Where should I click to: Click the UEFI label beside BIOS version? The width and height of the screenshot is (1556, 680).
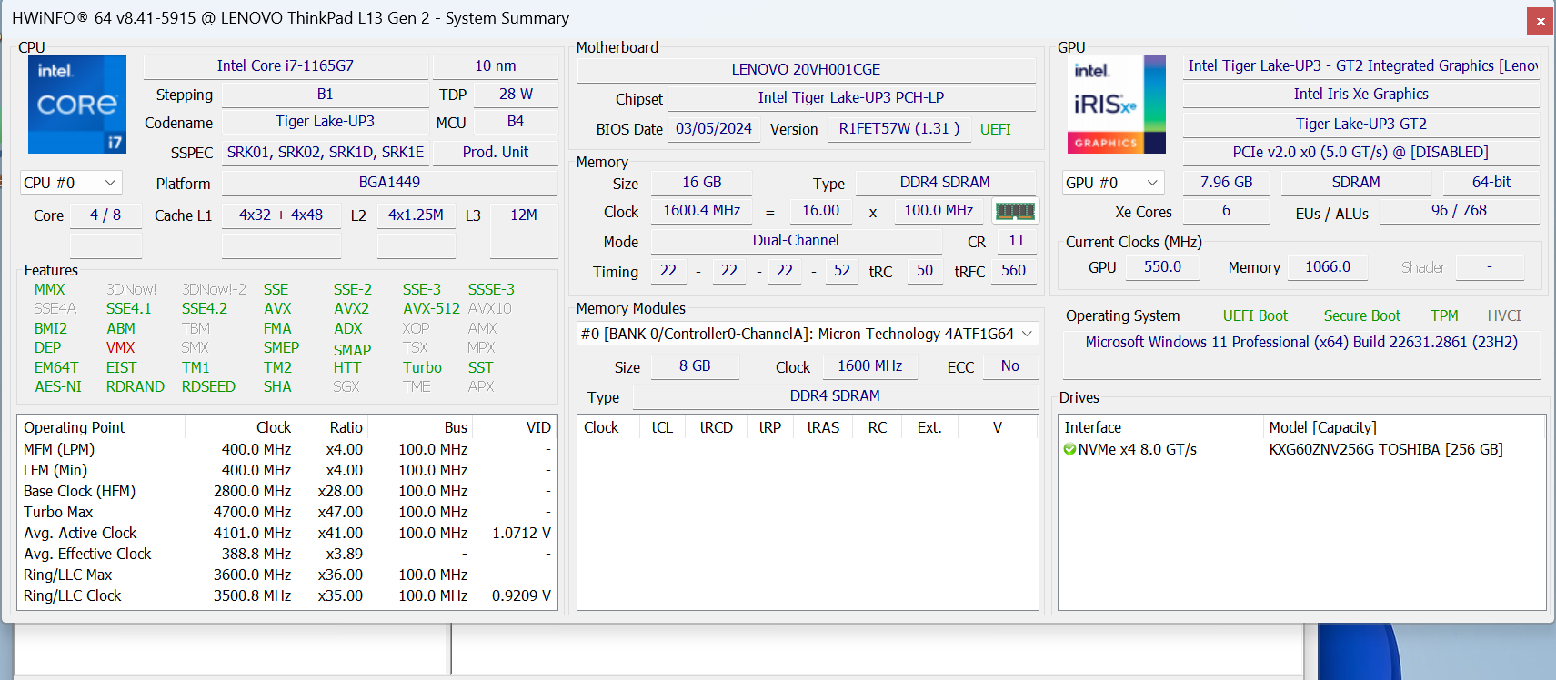[x=996, y=129]
